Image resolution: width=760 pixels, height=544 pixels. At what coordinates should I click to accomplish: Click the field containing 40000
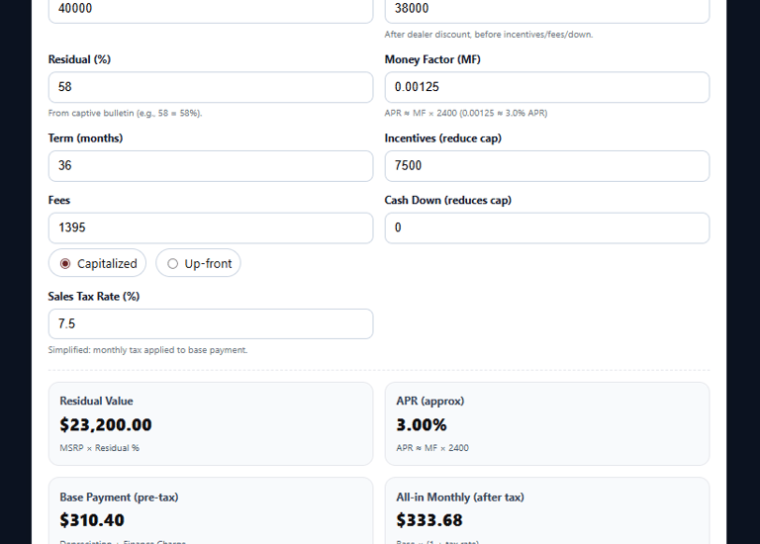210,9
